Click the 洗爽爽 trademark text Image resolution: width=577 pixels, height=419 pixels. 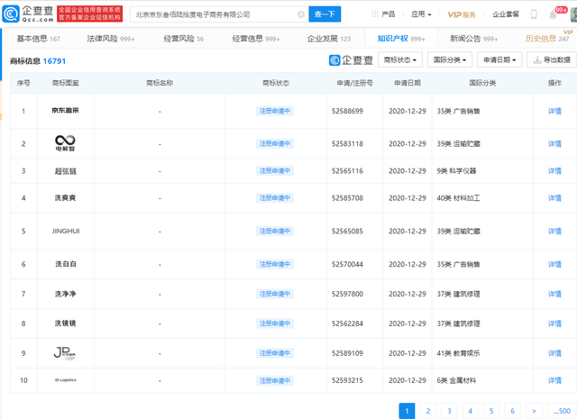66,198
